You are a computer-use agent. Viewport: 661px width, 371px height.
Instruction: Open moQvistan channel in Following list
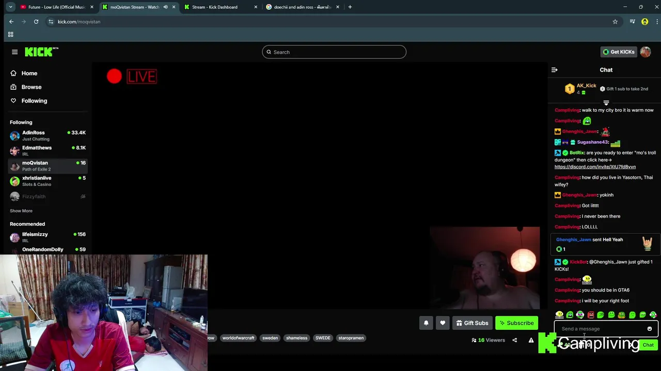point(48,166)
